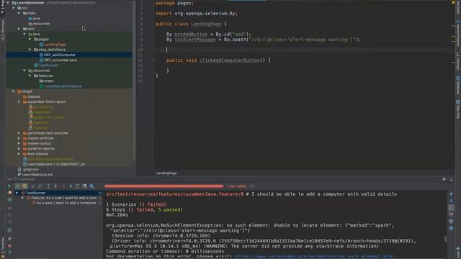The width and height of the screenshot is (461, 259).
Task: Select the steps folder
Action: click(48, 81)
